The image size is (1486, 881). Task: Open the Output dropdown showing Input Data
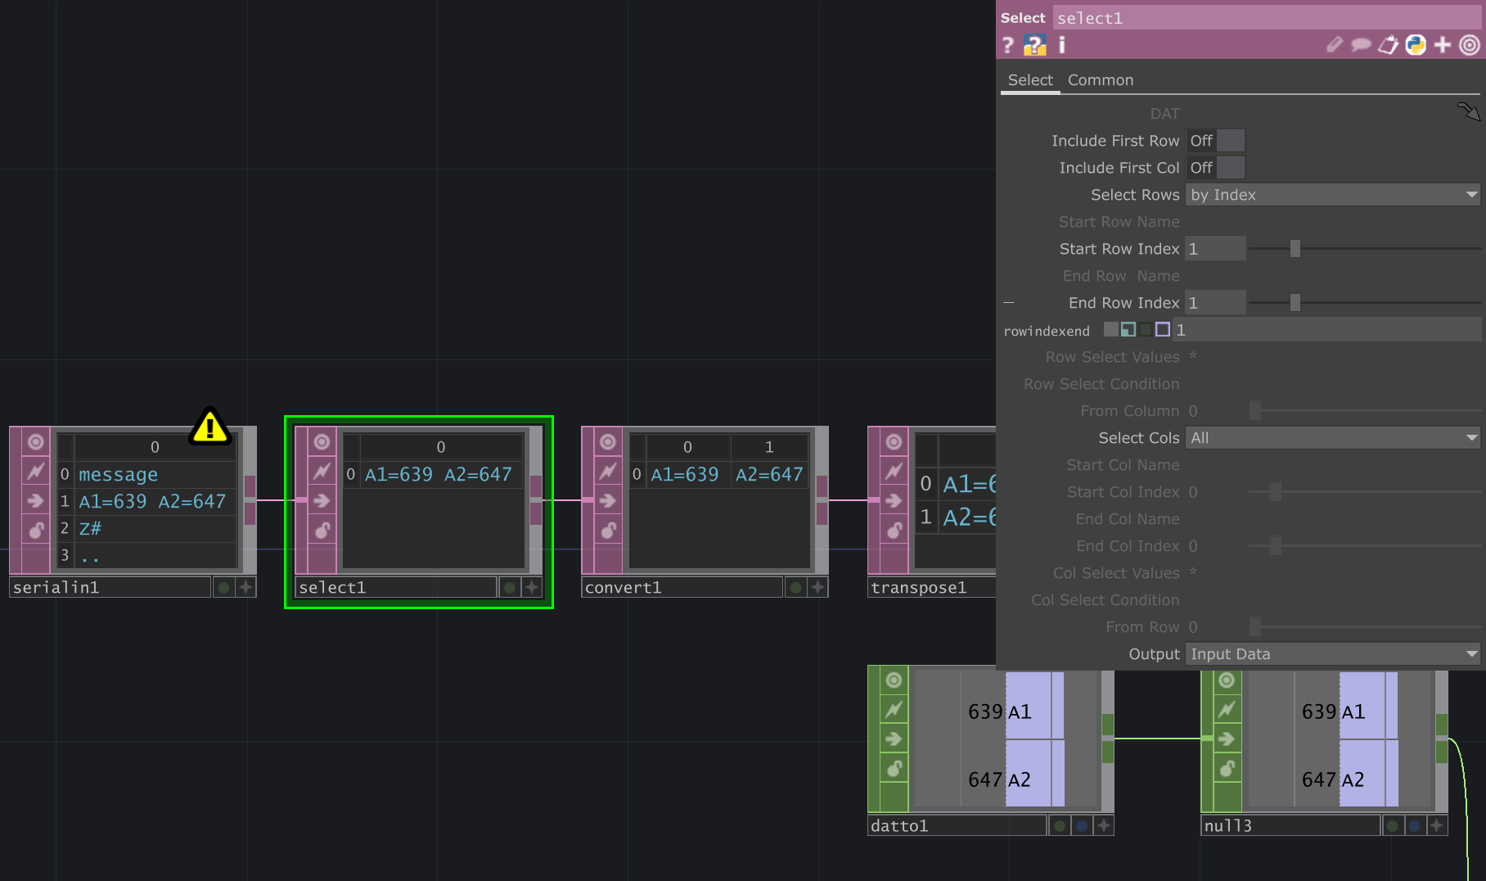tap(1332, 653)
